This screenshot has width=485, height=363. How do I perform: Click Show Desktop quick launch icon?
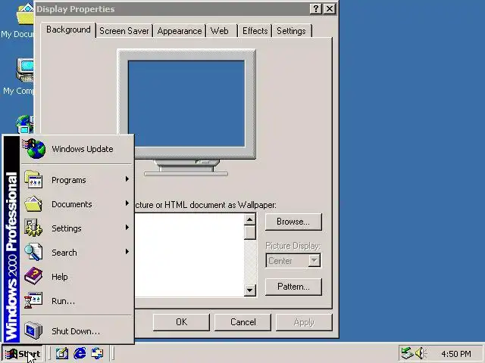click(x=62, y=353)
